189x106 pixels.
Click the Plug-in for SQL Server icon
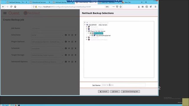[x=89, y=31]
